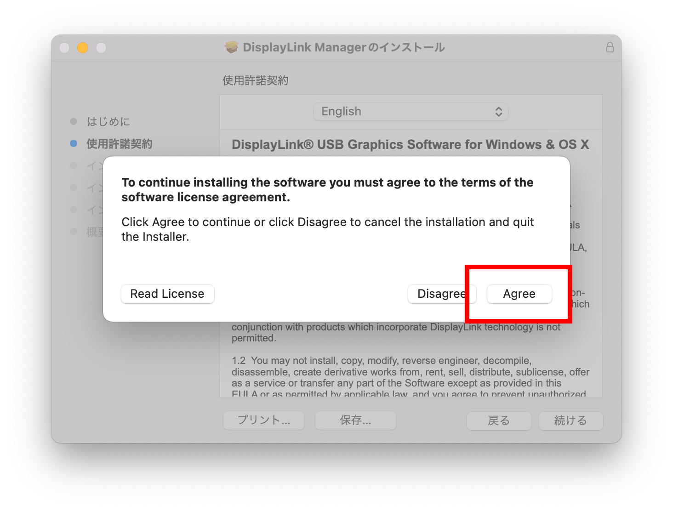This screenshot has height=511, width=673.
Task: Click the DisplayLink package icon in title
Action: point(231,47)
